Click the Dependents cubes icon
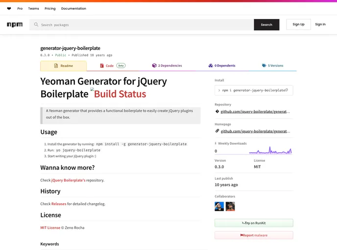Viewport: 337px width, 250px height. point(211,65)
